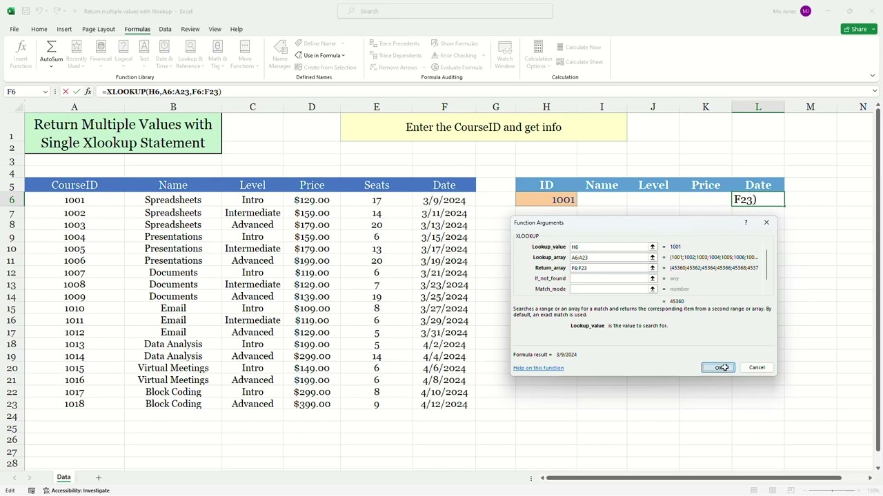The width and height of the screenshot is (883, 496).
Task: Click the Search box in title bar
Action: pyautogui.click(x=445, y=11)
